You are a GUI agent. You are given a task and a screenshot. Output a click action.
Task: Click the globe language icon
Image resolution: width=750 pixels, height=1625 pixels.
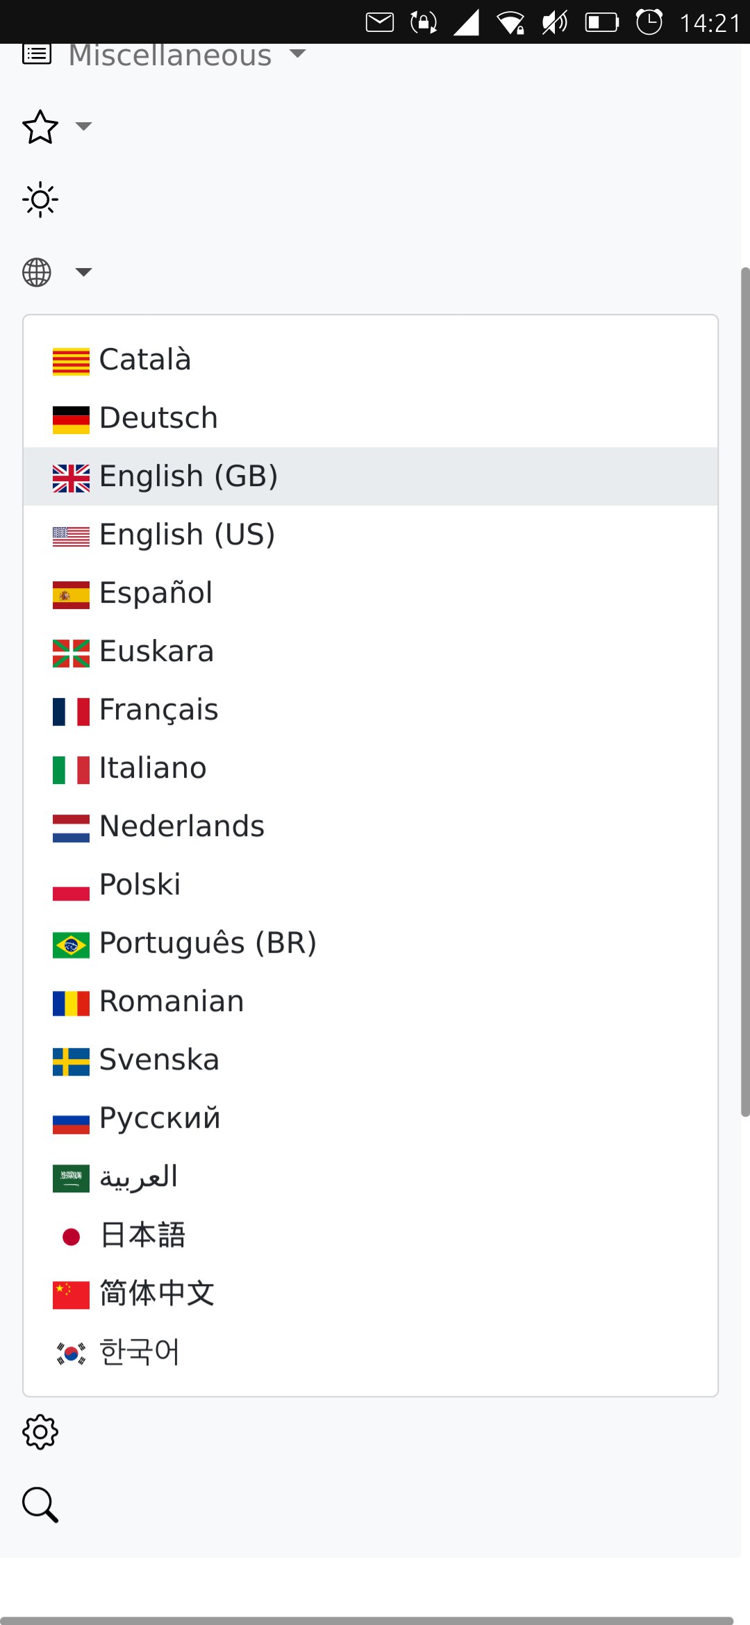click(37, 272)
